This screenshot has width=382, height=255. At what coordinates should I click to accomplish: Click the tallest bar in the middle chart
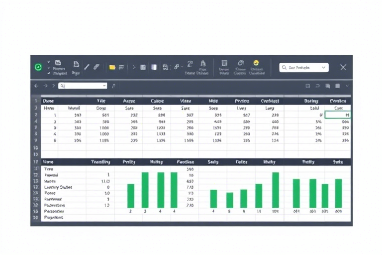(x=276, y=190)
